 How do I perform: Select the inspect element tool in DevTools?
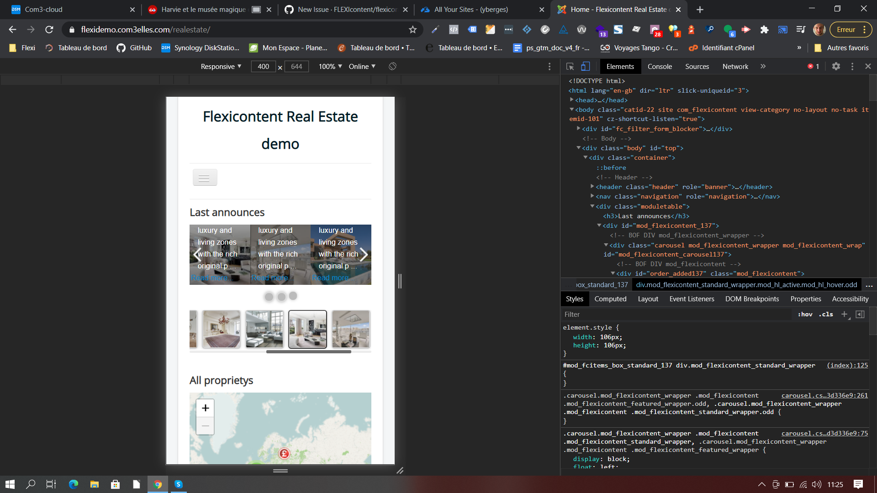coord(570,66)
